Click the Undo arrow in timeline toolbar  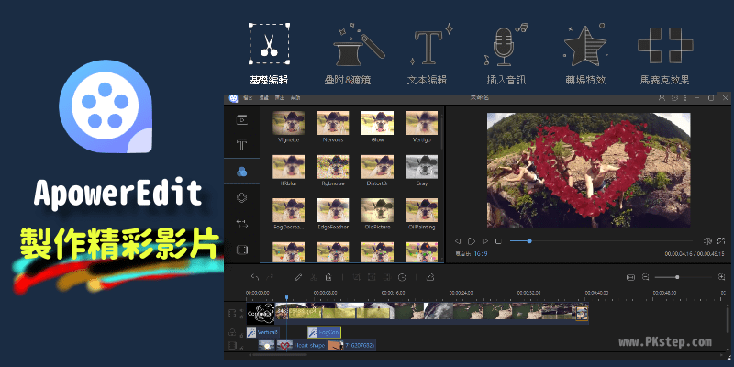(255, 277)
